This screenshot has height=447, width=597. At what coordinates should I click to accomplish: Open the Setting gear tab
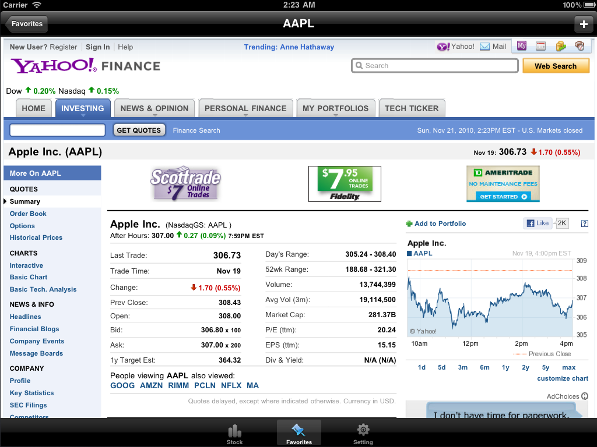coord(363,434)
